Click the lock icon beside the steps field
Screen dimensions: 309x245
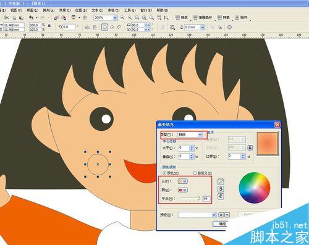click(250, 147)
